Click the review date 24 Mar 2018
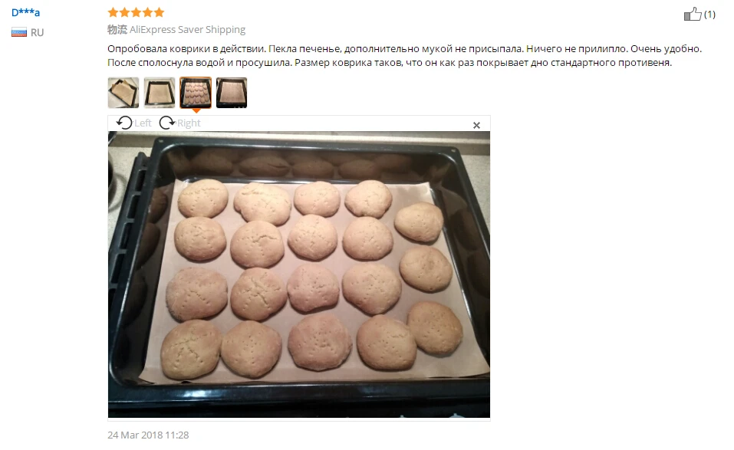This screenshot has width=734, height=450. point(148,435)
